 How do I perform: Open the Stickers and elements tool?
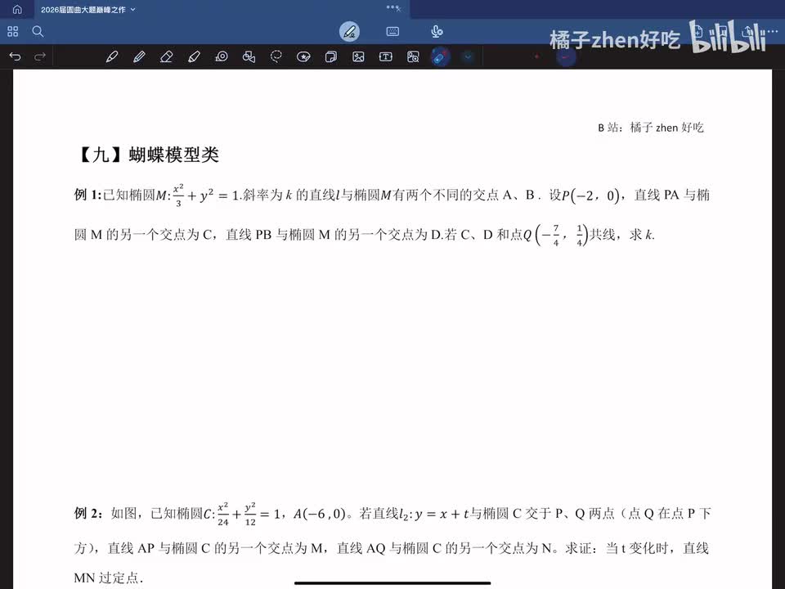coord(303,56)
